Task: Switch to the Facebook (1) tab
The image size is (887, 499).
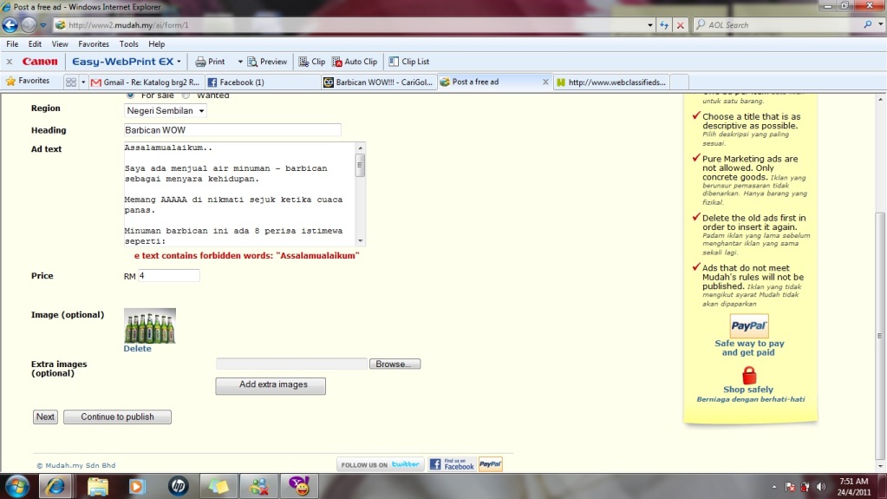Action: tap(261, 82)
